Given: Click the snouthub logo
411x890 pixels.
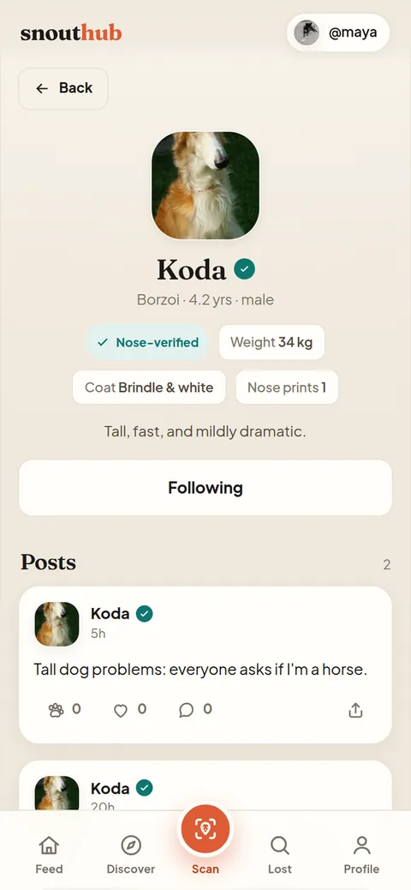Looking at the screenshot, I should [71, 33].
